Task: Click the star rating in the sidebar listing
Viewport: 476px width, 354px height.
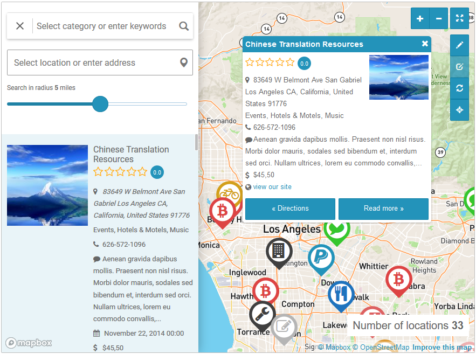Action: (x=120, y=172)
